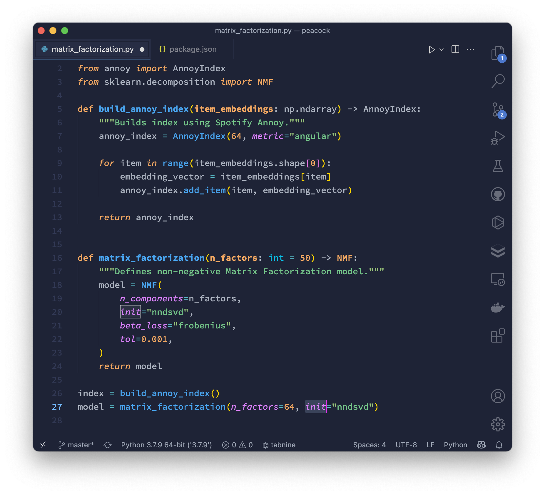Image resolution: width=545 pixels, height=495 pixels.
Task: Click the Copilot status bar icon
Action: pyautogui.click(x=481, y=445)
